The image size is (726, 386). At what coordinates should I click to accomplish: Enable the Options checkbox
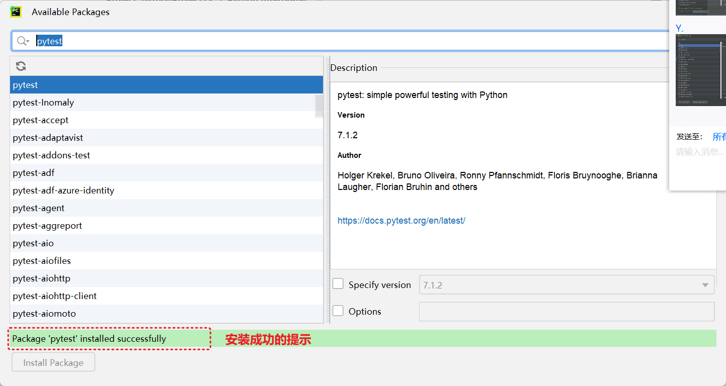click(x=338, y=311)
